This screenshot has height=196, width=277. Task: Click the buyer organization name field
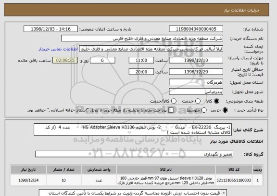[x=142, y=38]
